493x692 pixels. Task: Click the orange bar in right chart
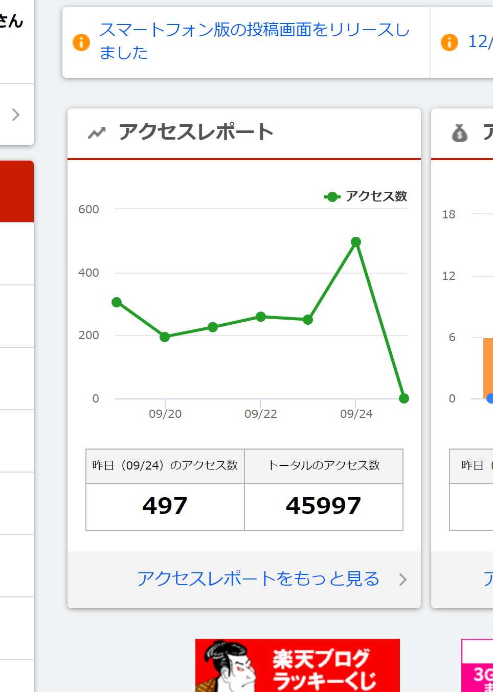(488, 368)
